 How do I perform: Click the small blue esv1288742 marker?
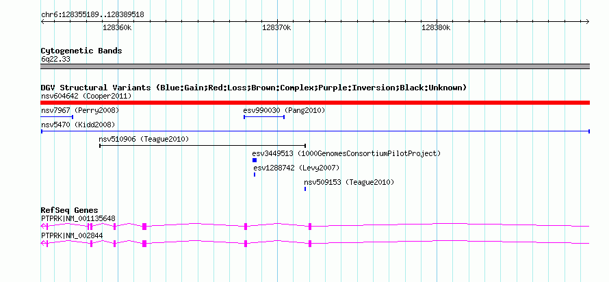pos(255,175)
